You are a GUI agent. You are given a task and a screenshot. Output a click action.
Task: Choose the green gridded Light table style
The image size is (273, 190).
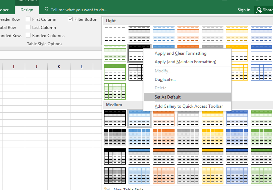coord(115,91)
